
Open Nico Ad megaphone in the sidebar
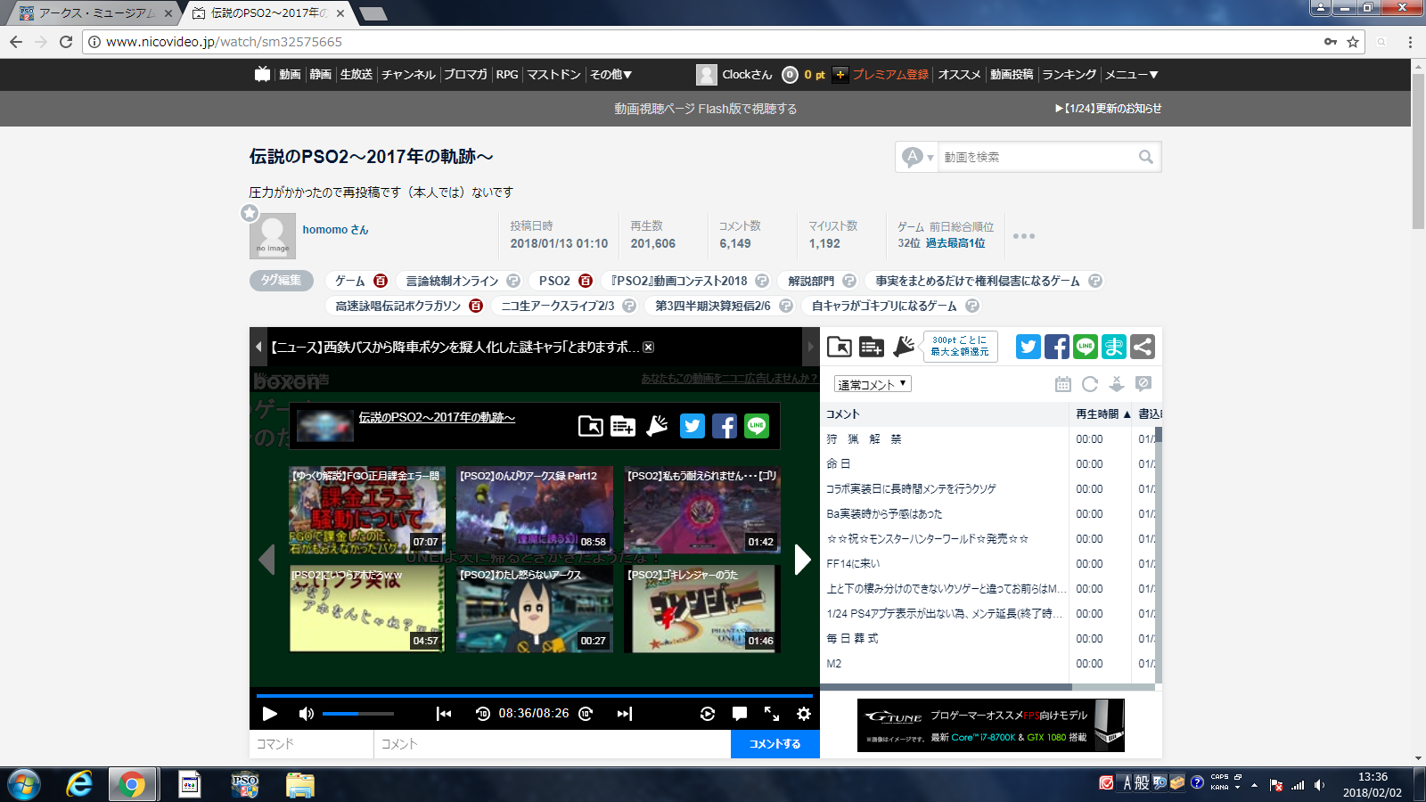pos(904,347)
